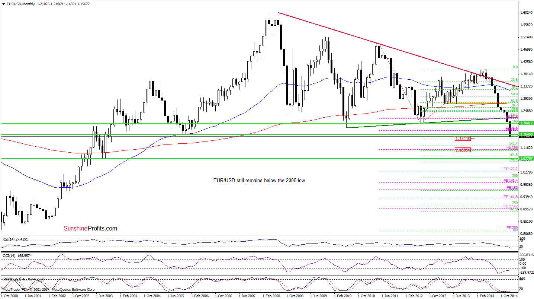534x299 pixels.
Task: Click the green 23.6 Fibonacci retracement label
Action: coord(514,80)
